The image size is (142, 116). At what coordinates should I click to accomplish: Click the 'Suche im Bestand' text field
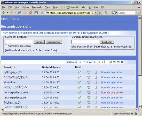coord(19,42)
